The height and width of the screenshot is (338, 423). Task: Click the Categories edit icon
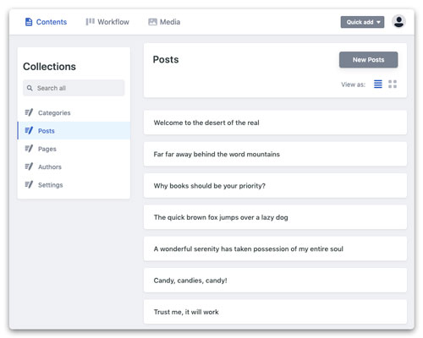[29, 112]
